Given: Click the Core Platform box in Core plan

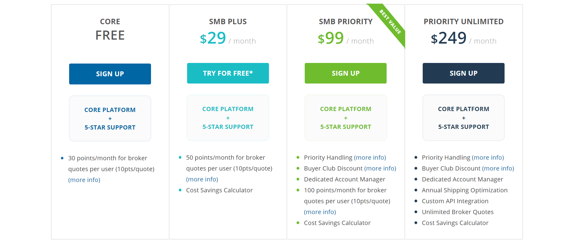Looking at the screenshot, I should (110, 118).
